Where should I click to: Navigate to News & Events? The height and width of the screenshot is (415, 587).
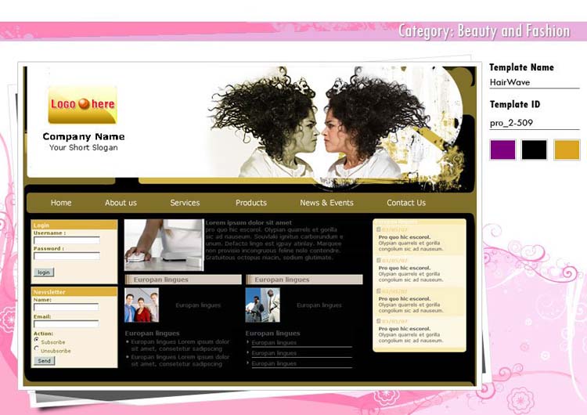coord(326,203)
